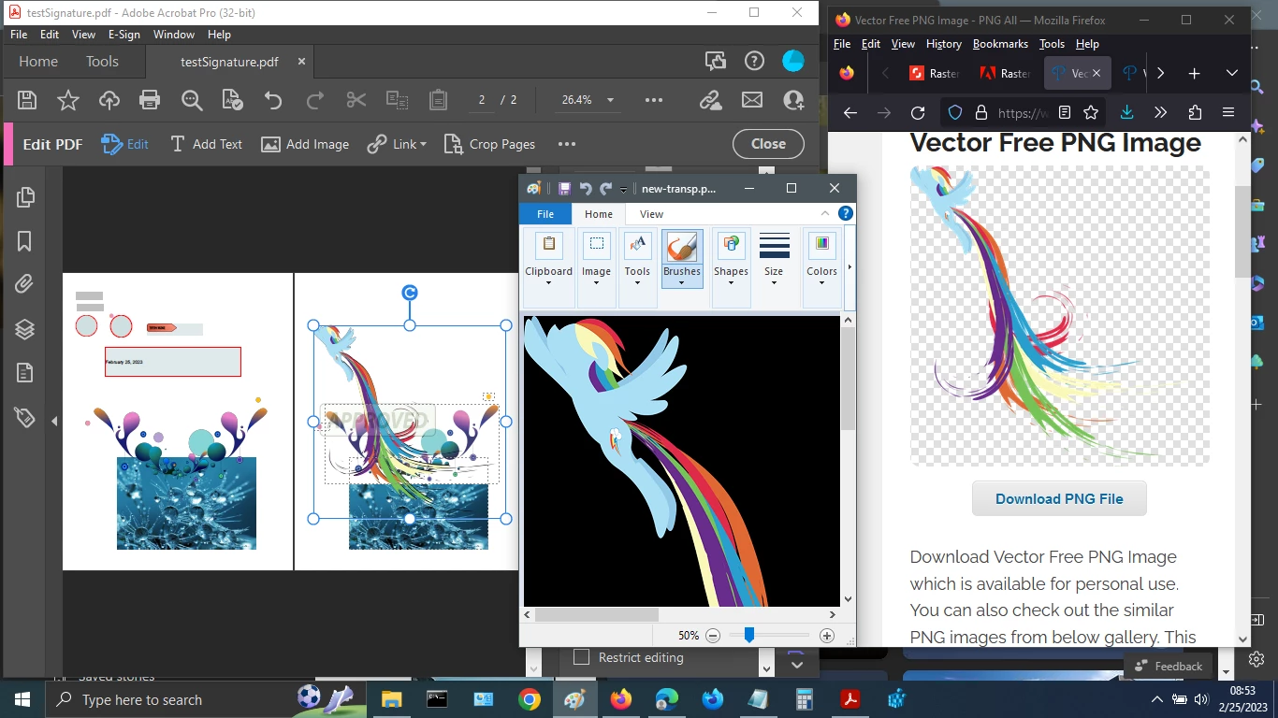The width and height of the screenshot is (1278, 718).
Task: Click the rotation handle above the image
Action: [410, 293]
